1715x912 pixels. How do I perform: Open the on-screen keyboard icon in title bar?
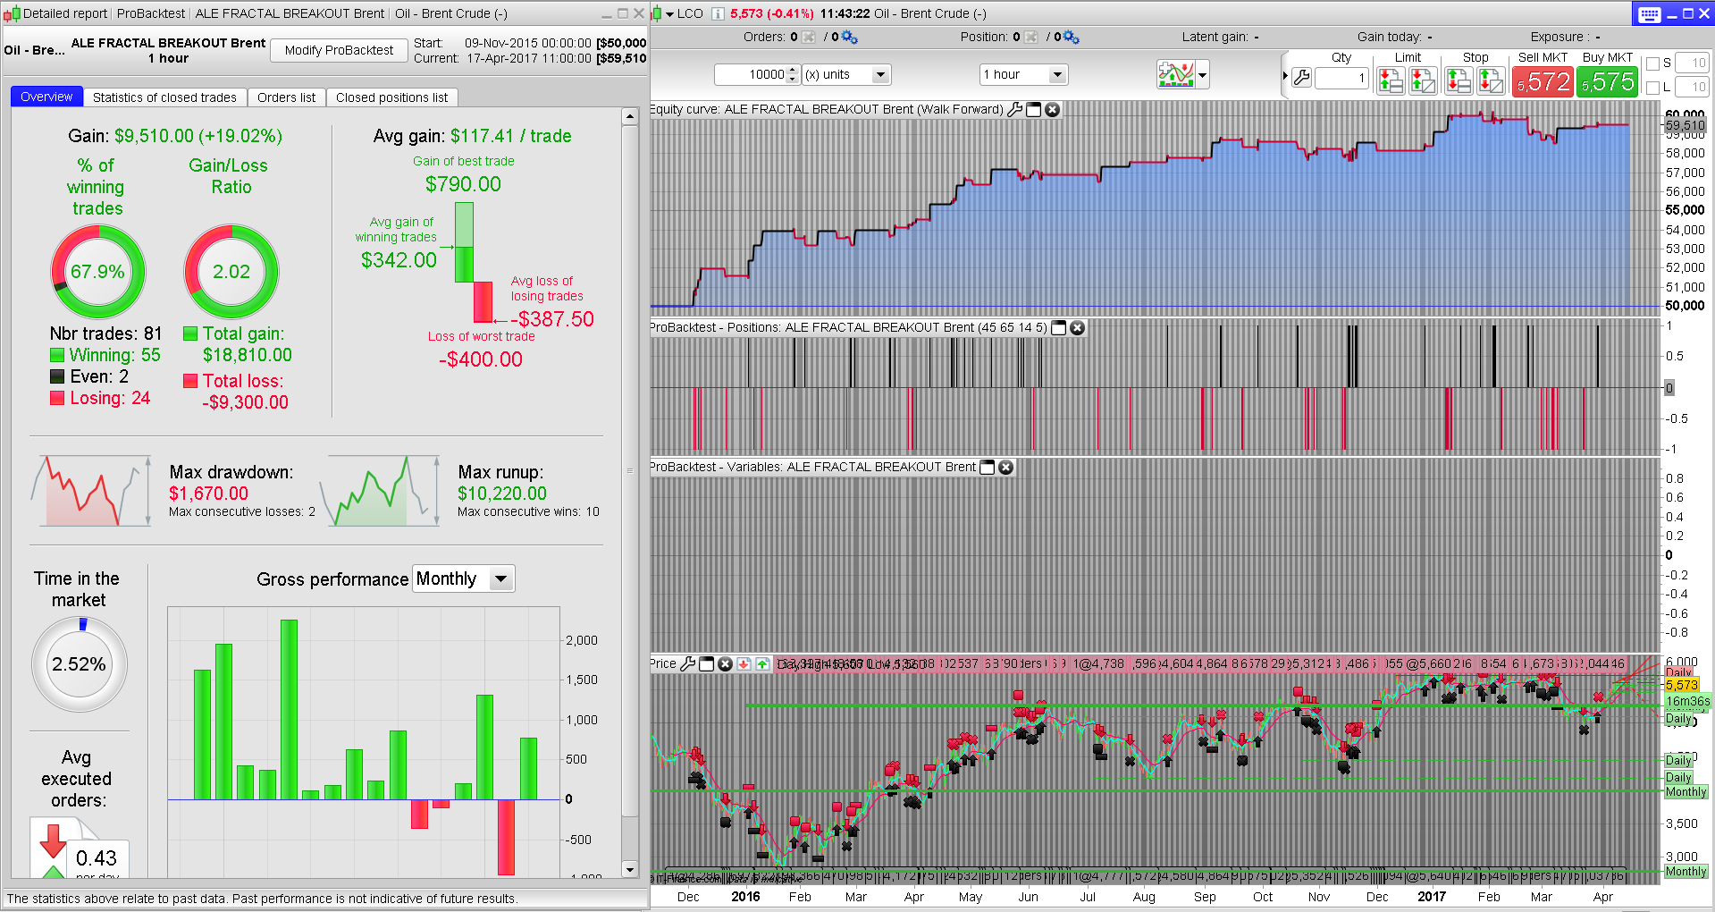tap(1649, 14)
